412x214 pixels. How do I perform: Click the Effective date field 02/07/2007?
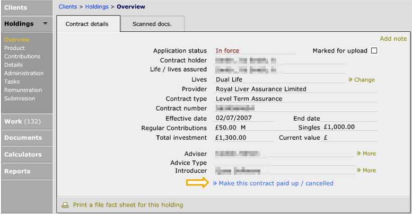(243, 118)
